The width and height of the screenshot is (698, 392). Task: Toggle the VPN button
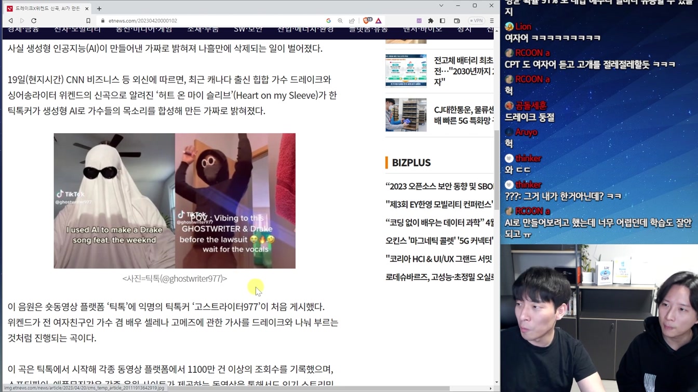pos(476,21)
